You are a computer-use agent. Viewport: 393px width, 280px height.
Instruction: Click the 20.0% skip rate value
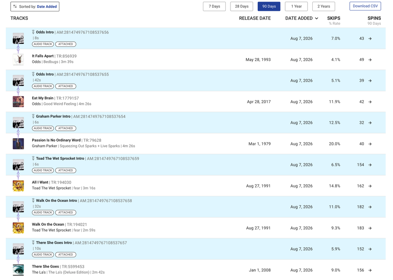(x=334, y=144)
